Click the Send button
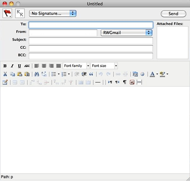The width and height of the screenshot is (190, 181). point(174,14)
